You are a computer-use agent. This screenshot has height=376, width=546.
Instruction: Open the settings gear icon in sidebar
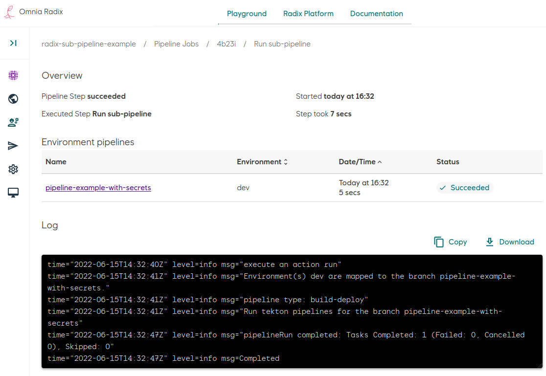pyautogui.click(x=13, y=169)
